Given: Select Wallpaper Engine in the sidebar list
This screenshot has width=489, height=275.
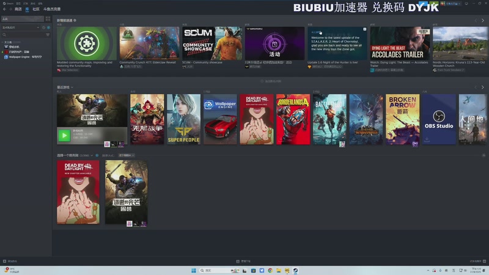Looking at the screenshot, I should (x=23, y=57).
